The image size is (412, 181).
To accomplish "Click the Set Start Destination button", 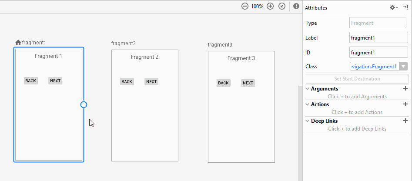I will 357,79.
